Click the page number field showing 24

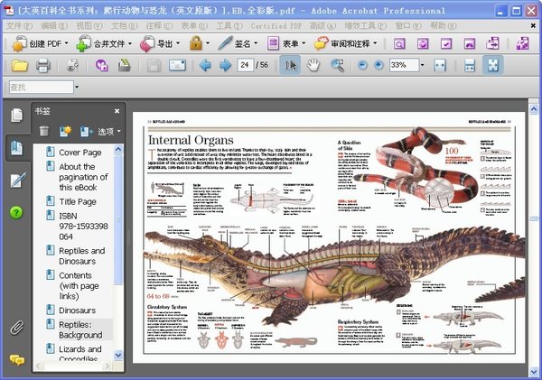tap(245, 65)
